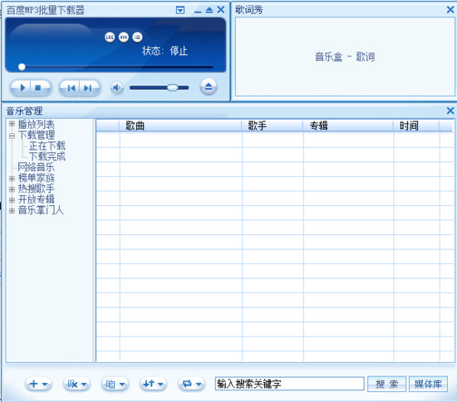Open the title bar menu dropdown icon
Image resolution: width=457 pixels, height=402 pixels.
(180, 11)
